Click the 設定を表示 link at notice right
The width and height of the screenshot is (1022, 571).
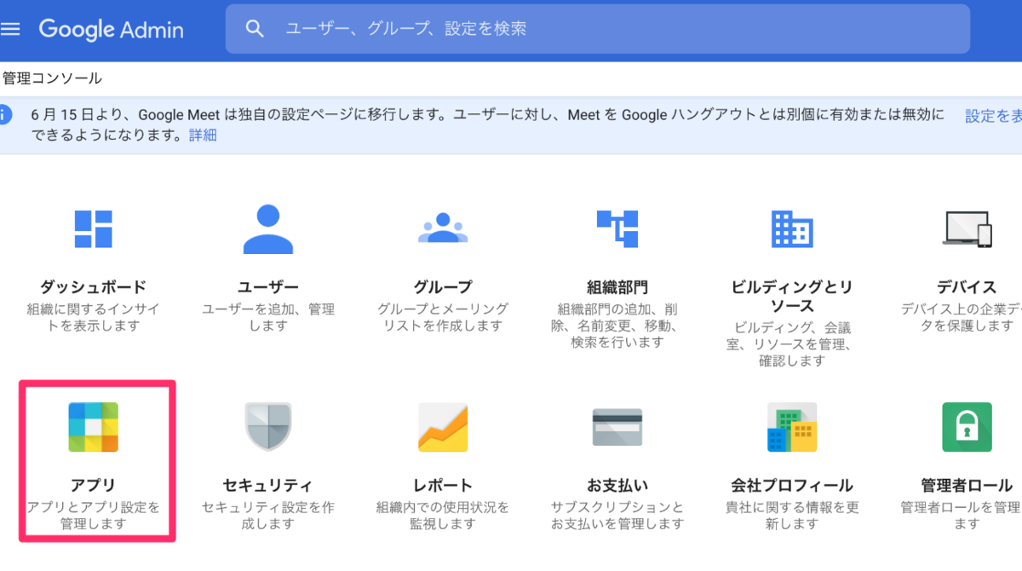993,116
